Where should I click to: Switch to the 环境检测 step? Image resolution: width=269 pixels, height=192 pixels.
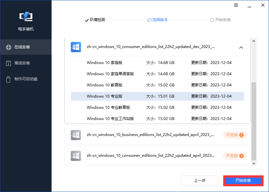[96, 20]
